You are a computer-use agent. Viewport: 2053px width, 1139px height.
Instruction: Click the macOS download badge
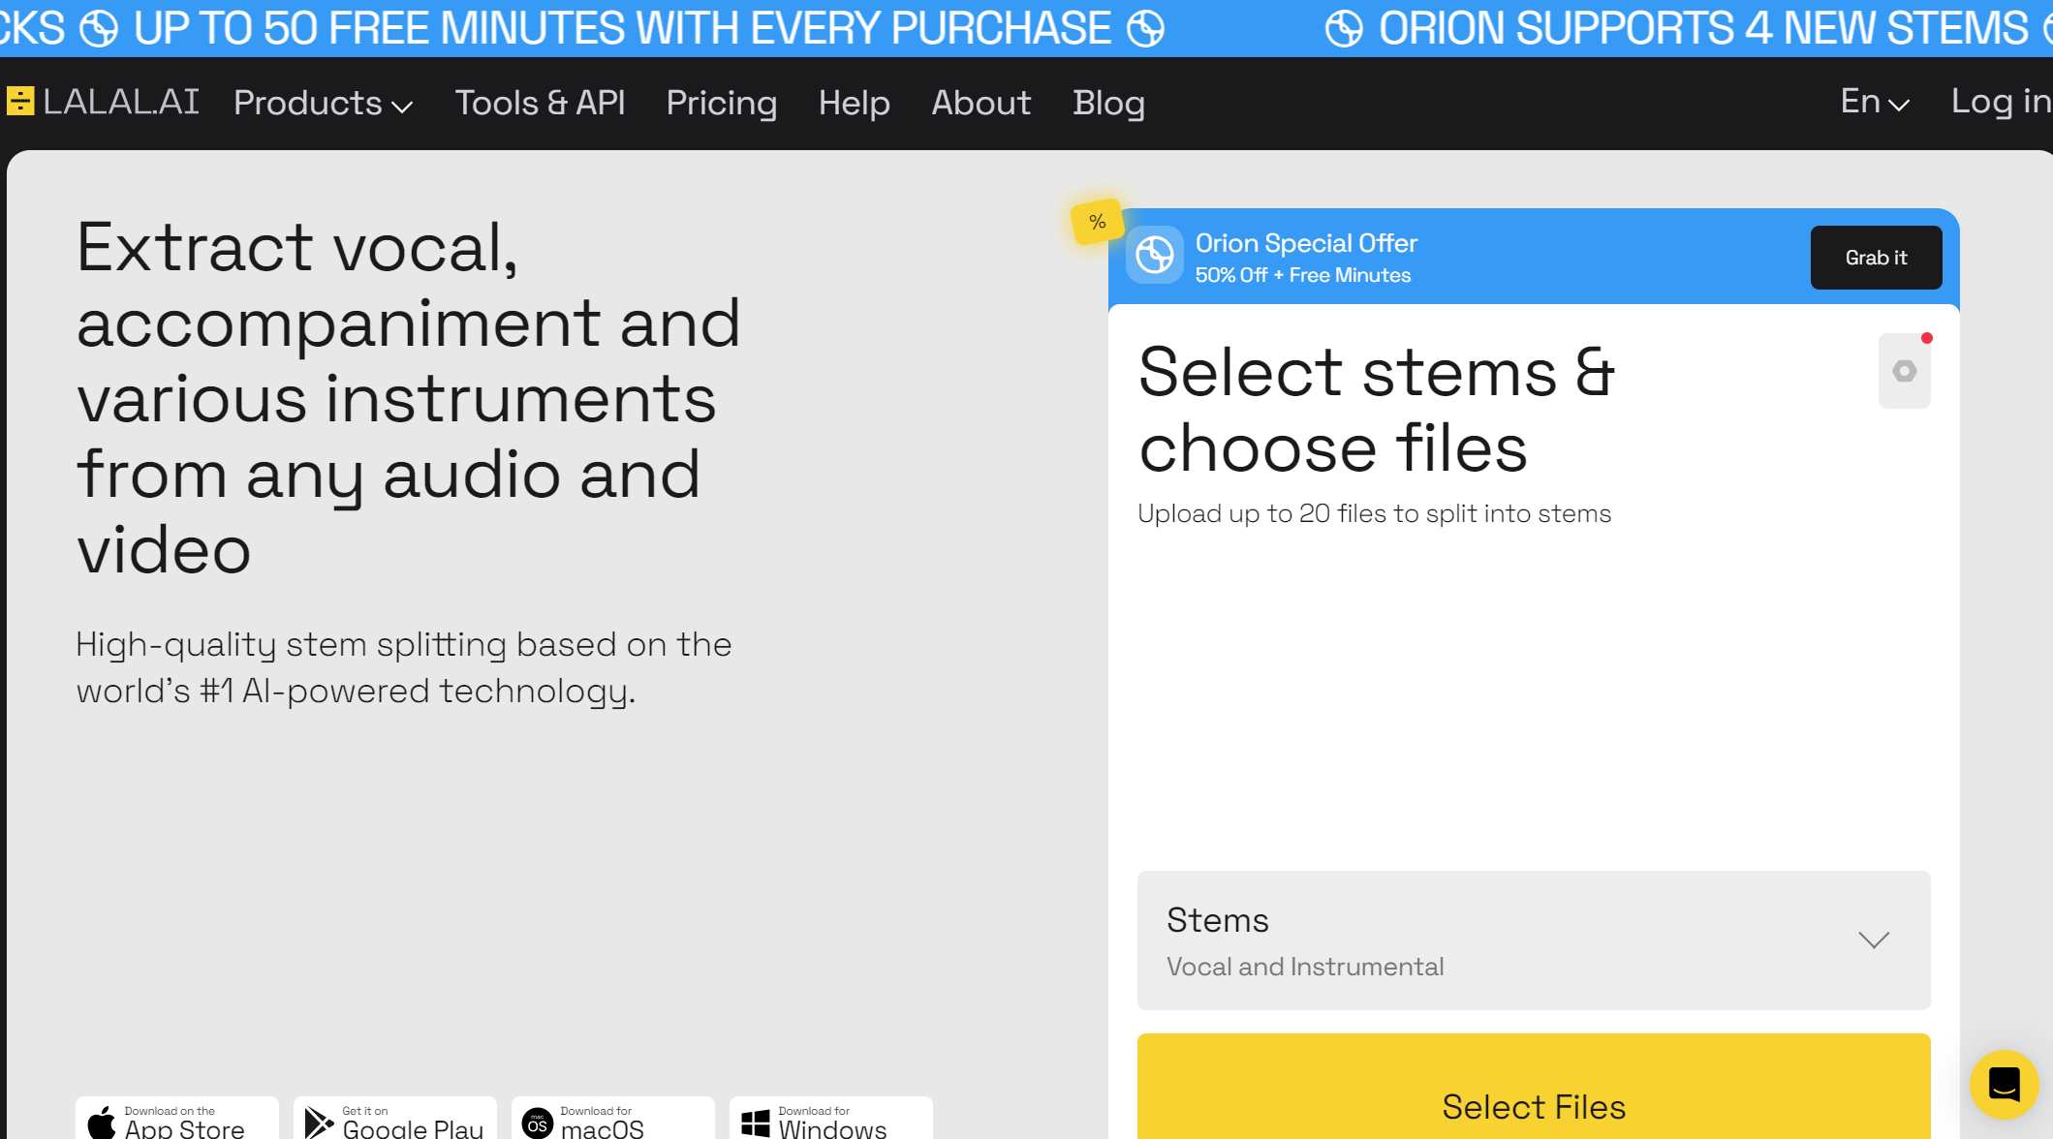click(612, 1120)
